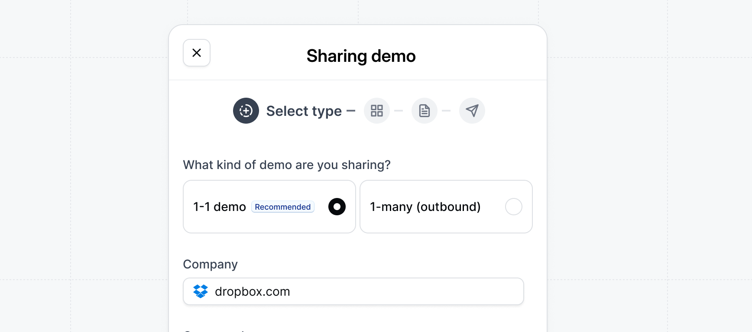Go to the grid layout step icon

pyautogui.click(x=377, y=111)
